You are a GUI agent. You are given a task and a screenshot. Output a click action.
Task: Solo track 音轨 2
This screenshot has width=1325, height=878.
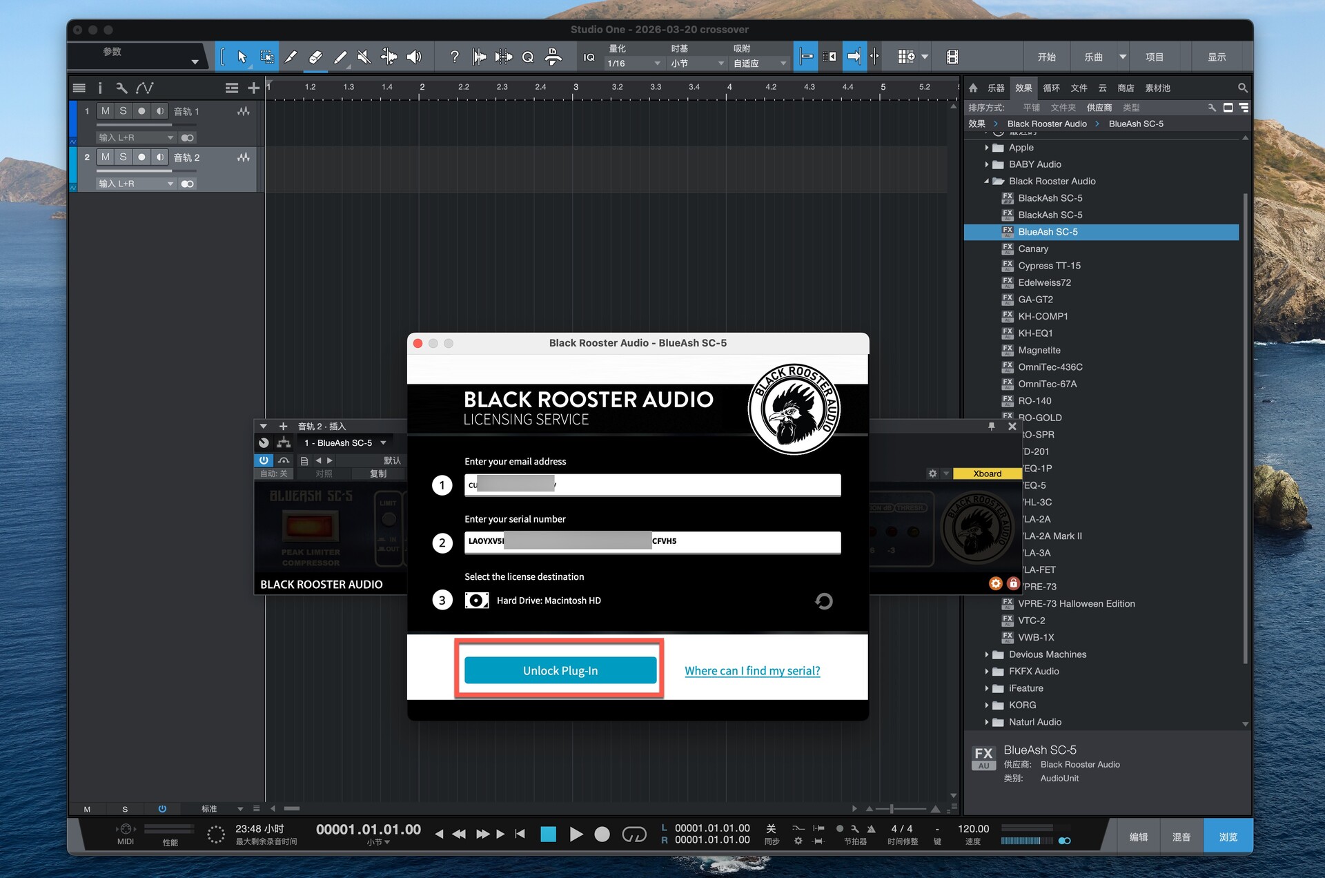coord(123,157)
